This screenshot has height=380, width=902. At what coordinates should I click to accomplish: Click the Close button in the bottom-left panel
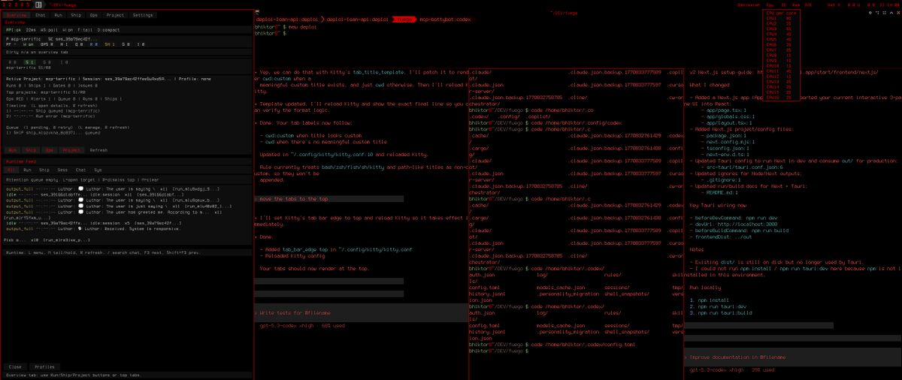click(x=15, y=366)
